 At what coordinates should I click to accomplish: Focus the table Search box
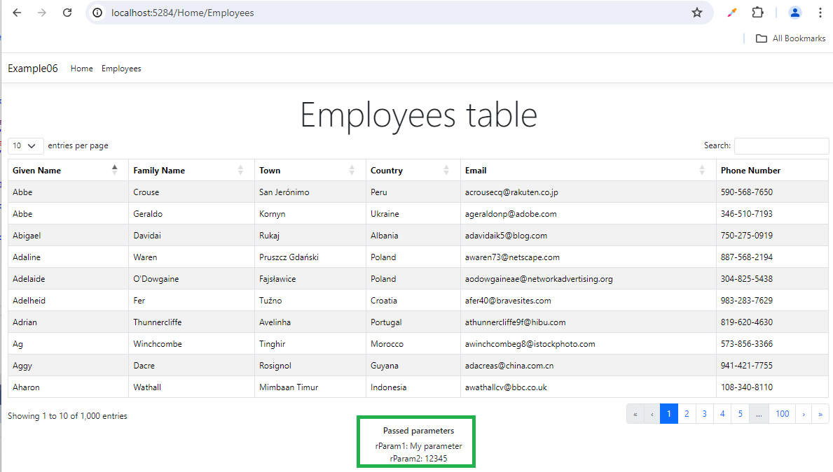781,146
